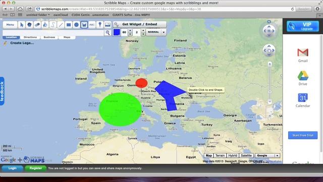
Task: Switch to the Maps tab
Action: tap(67, 37)
